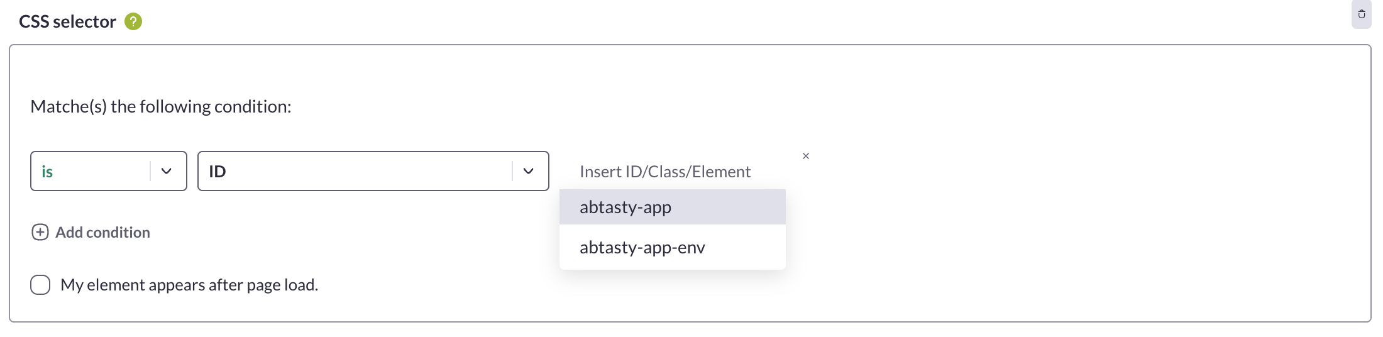Enable the element appears after page load checkbox
This screenshot has height=337, width=1383.
(x=40, y=285)
